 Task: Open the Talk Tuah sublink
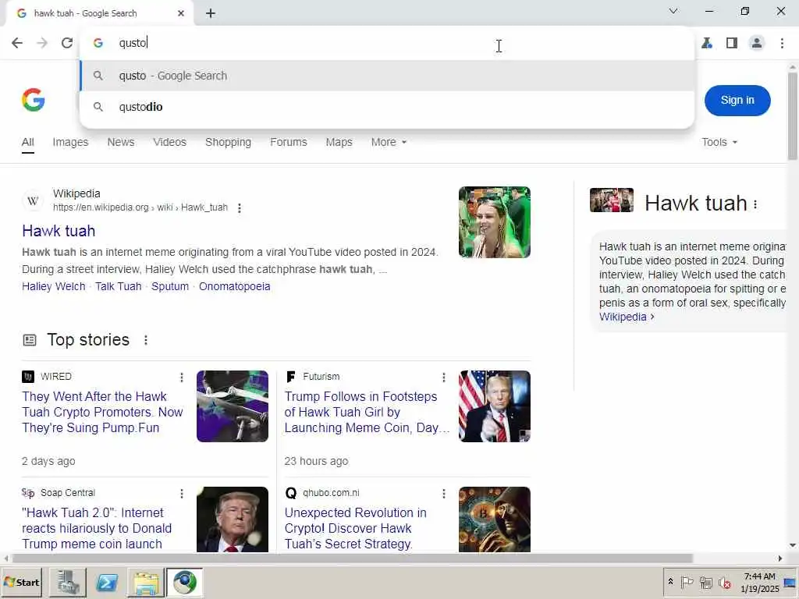tap(119, 286)
